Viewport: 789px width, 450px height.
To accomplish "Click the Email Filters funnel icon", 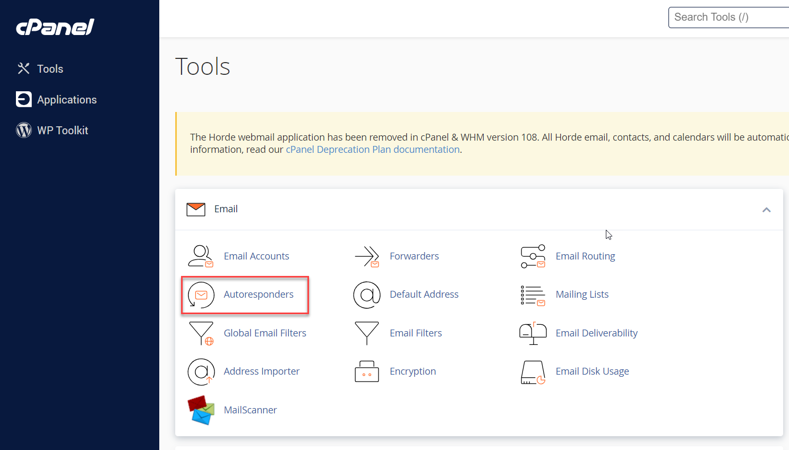I will [367, 333].
